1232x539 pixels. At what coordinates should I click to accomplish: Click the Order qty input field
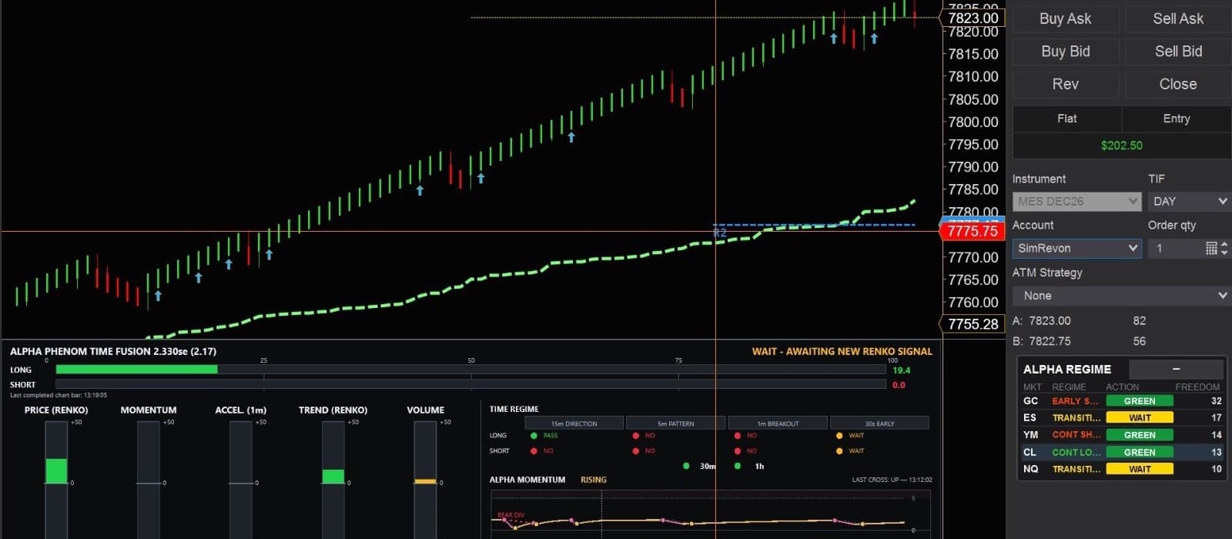(x=1176, y=248)
